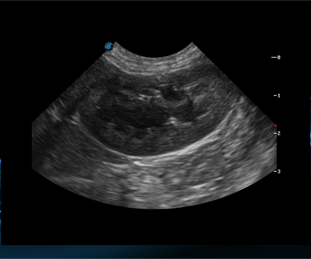Click the 0 depth scale tick

point(276,57)
